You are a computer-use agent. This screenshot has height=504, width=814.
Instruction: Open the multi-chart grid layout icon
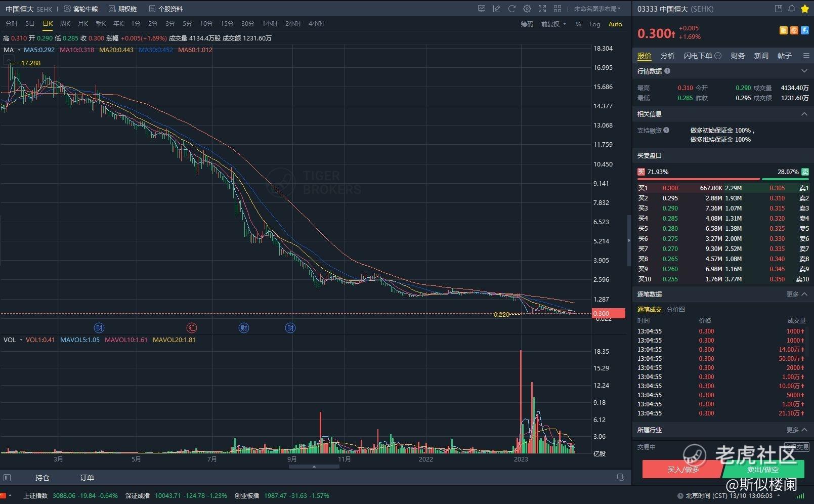(558, 9)
